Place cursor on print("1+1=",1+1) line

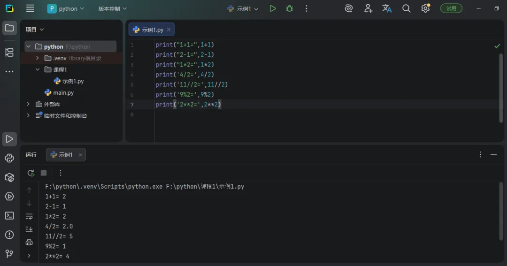pyautogui.click(x=184, y=45)
